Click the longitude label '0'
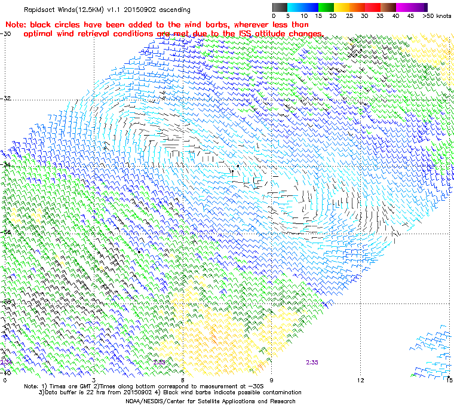 click(x=5, y=380)
